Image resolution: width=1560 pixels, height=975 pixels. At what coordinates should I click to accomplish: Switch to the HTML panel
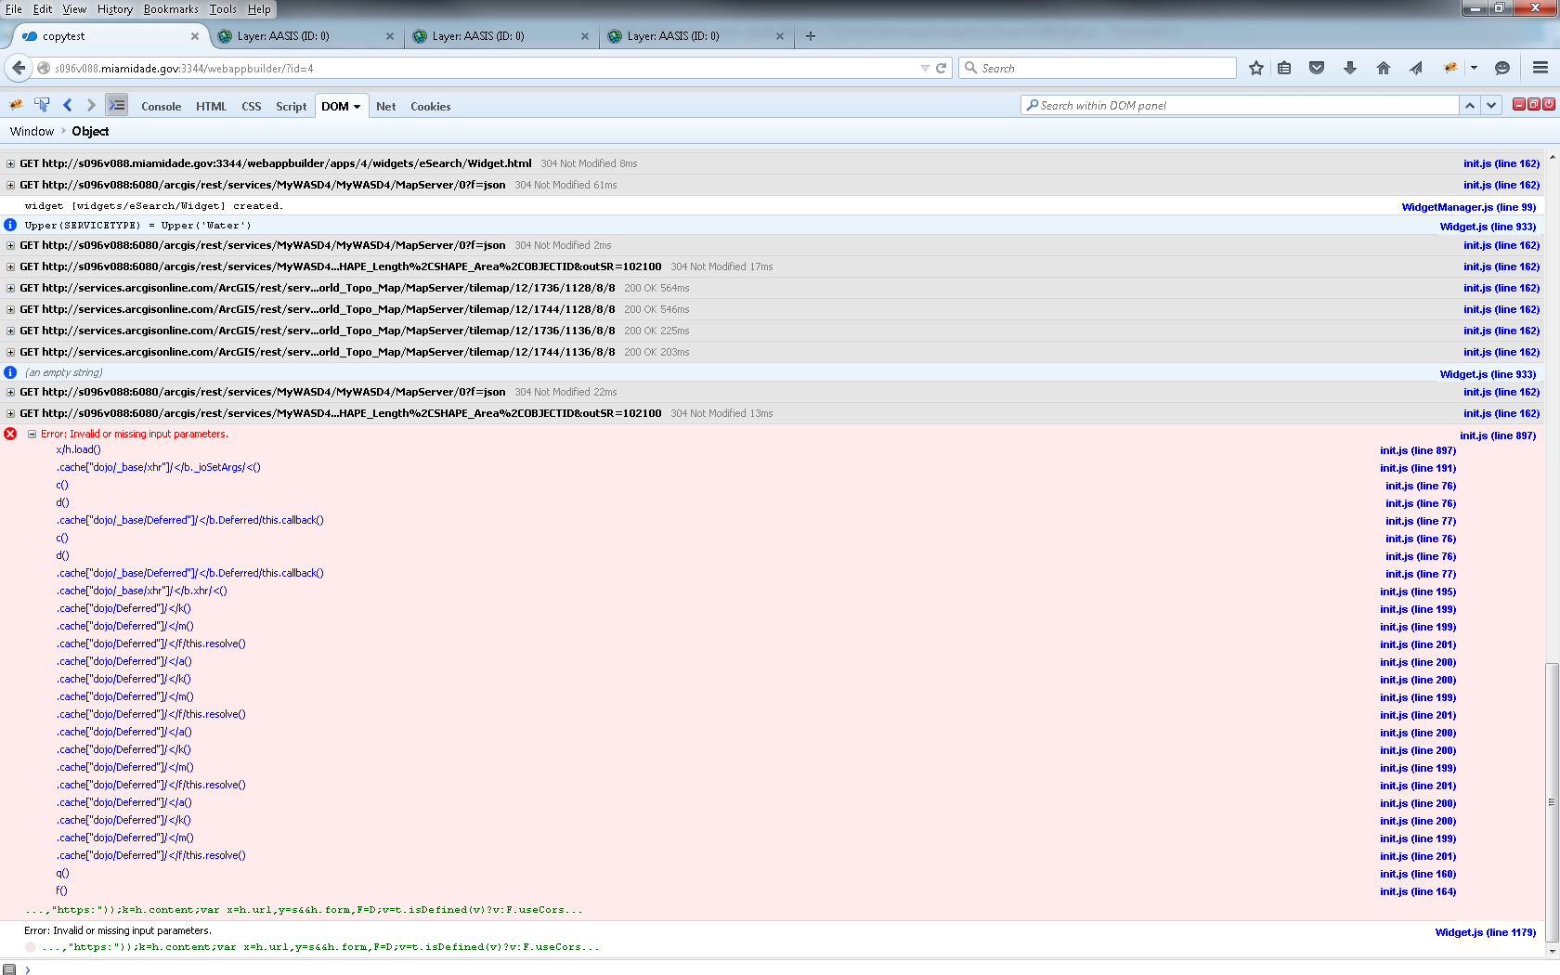(x=211, y=107)
